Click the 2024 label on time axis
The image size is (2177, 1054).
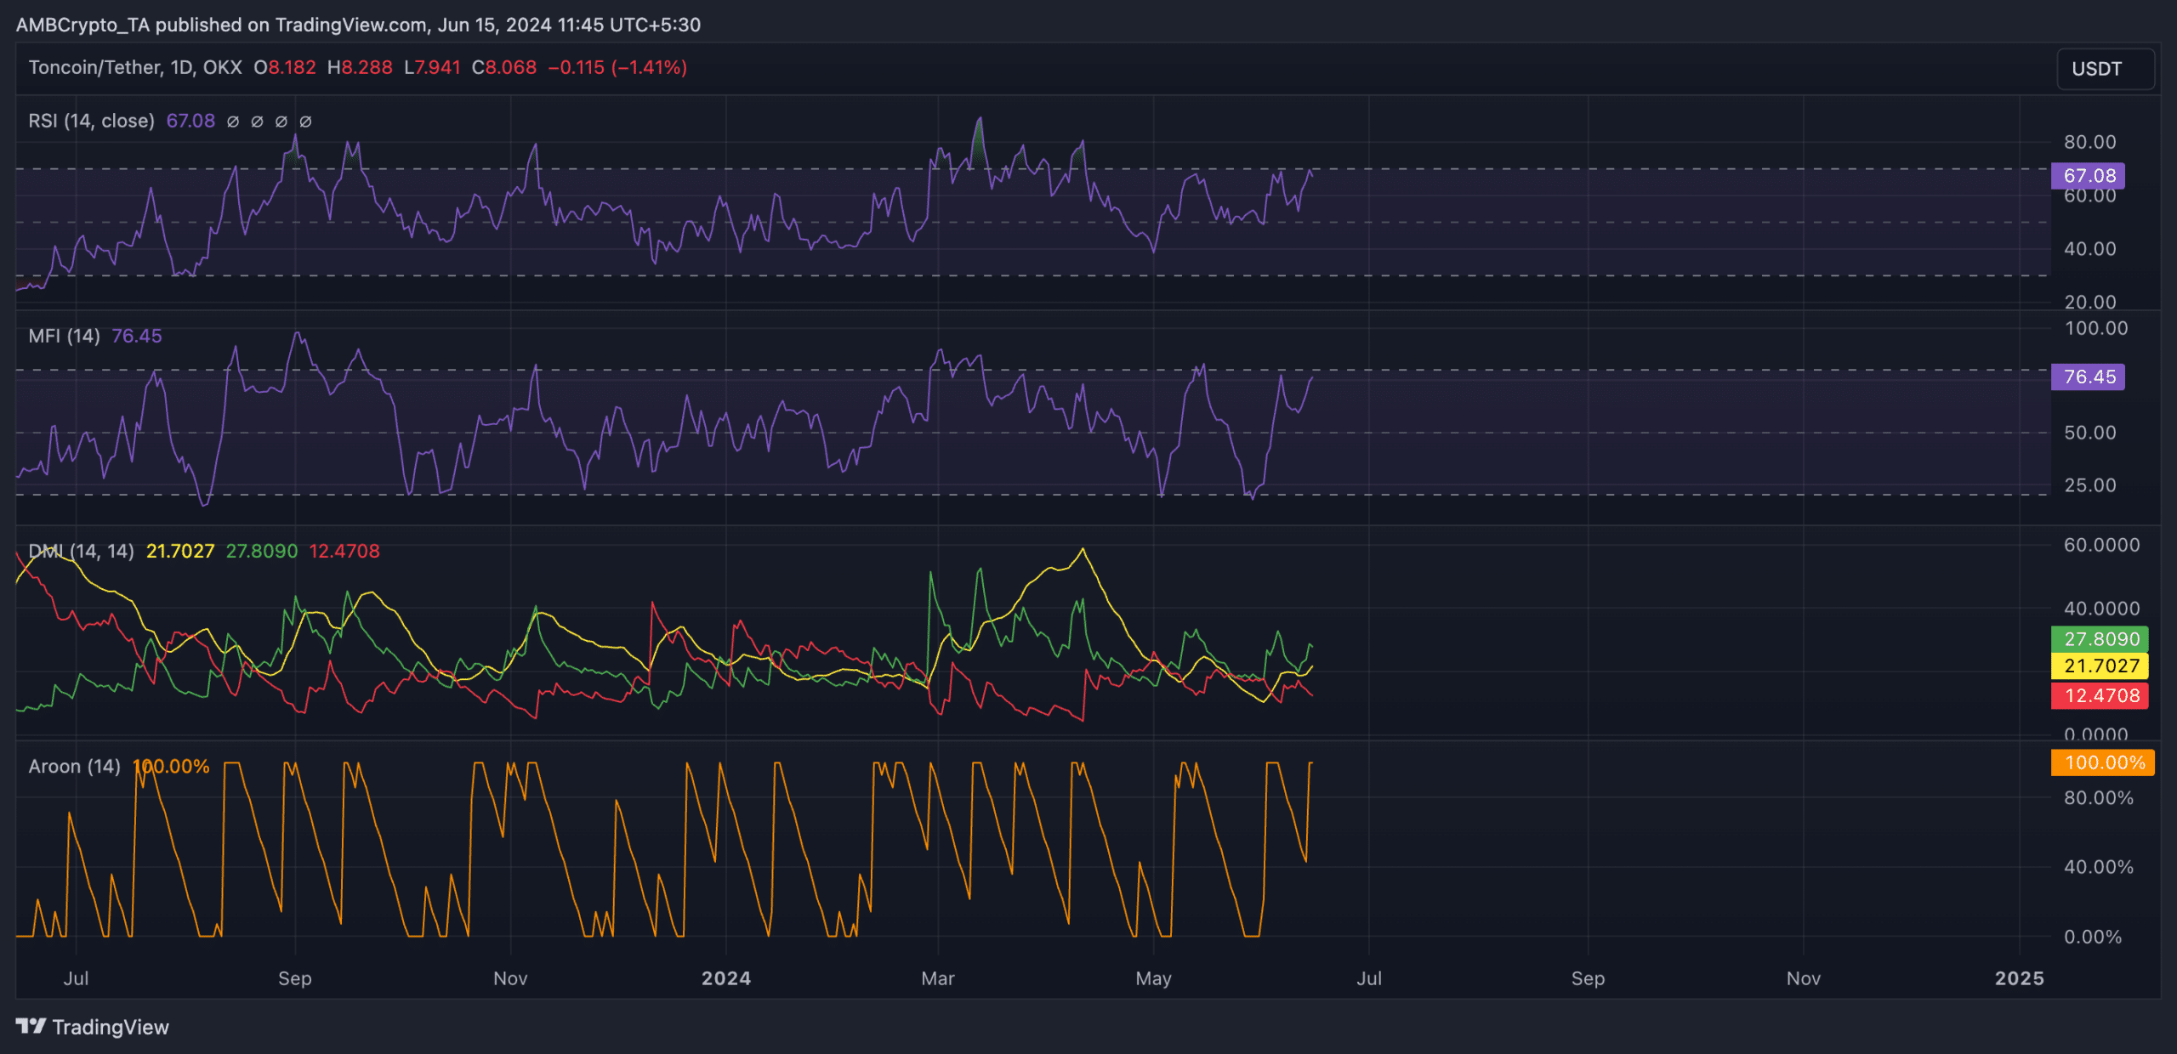726,978
